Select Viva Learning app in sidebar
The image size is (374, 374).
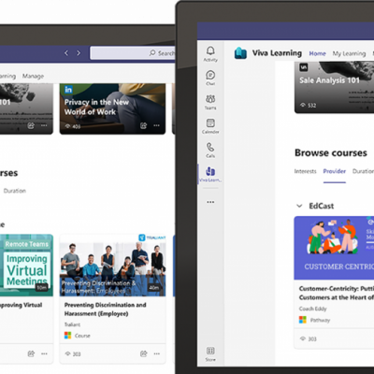point(210,174)
